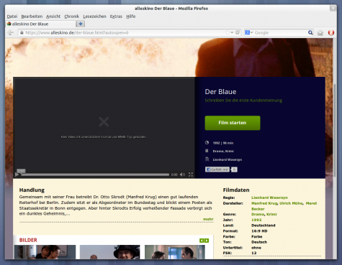This screenshot has width=342, height=265.
Task: Click the X error icon in video
Action: click(104, 122)
